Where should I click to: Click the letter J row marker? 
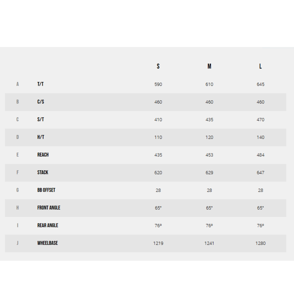[18, 243]
